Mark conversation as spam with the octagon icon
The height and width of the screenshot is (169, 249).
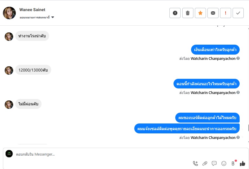pyautogui.click(x=175, y=13)
